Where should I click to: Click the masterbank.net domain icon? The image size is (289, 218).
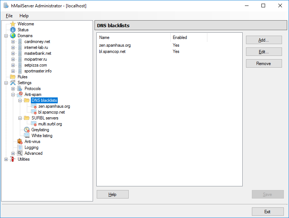20,53
